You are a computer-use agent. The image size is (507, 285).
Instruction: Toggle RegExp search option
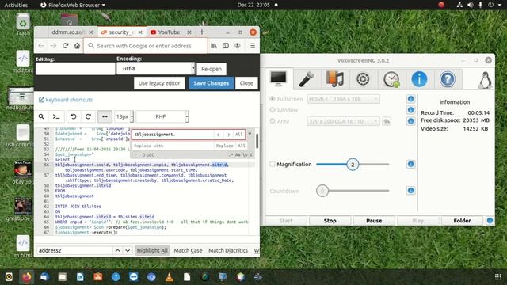tap(231, 155)
